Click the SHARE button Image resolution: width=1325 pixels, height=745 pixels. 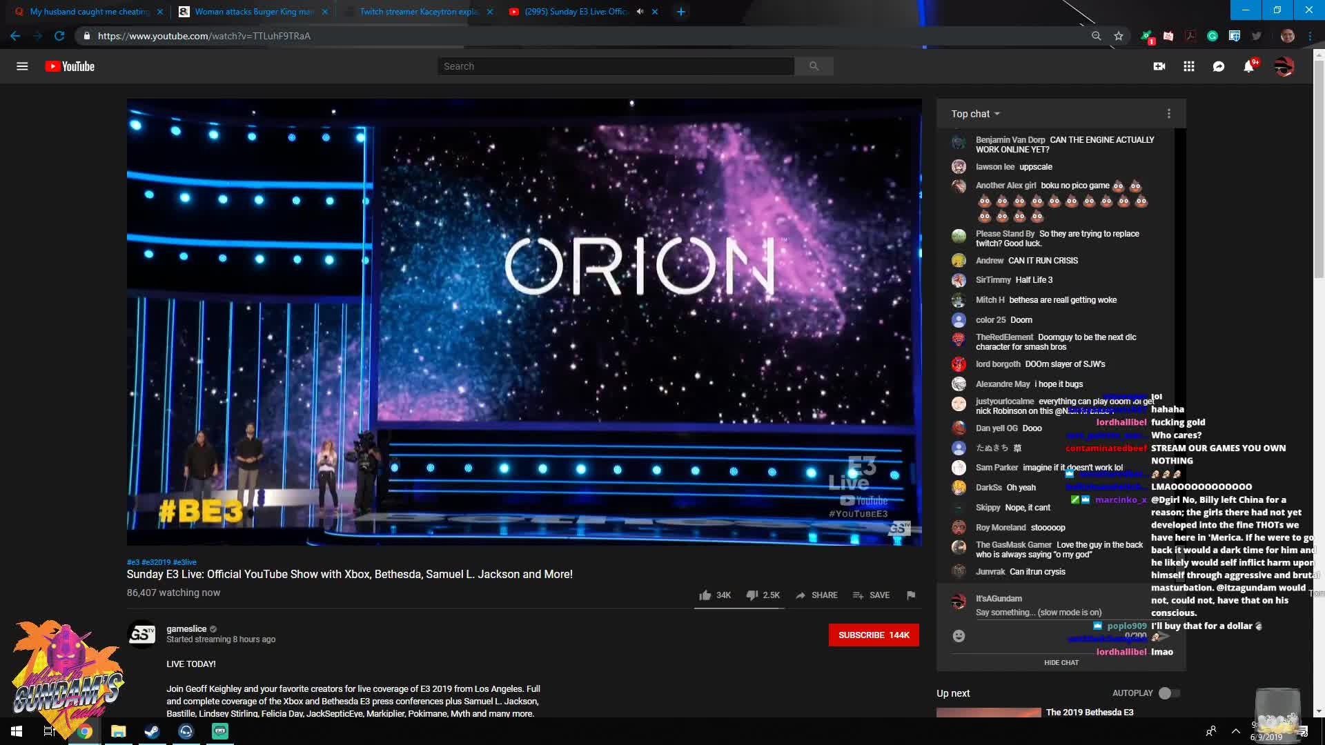point(816,595)
